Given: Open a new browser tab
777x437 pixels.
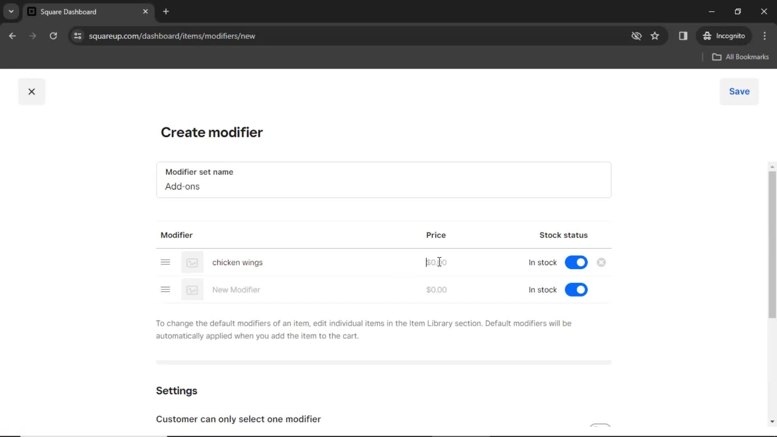Looking at the screenshot, I should (166, 12).
